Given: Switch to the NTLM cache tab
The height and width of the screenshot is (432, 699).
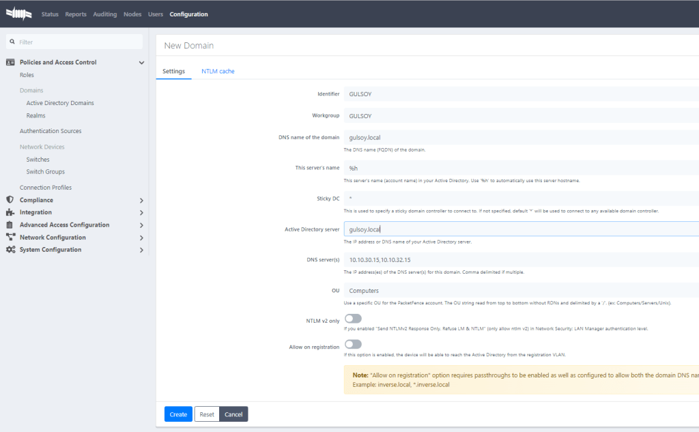Looking at the screenshot, I should [218, 71].
